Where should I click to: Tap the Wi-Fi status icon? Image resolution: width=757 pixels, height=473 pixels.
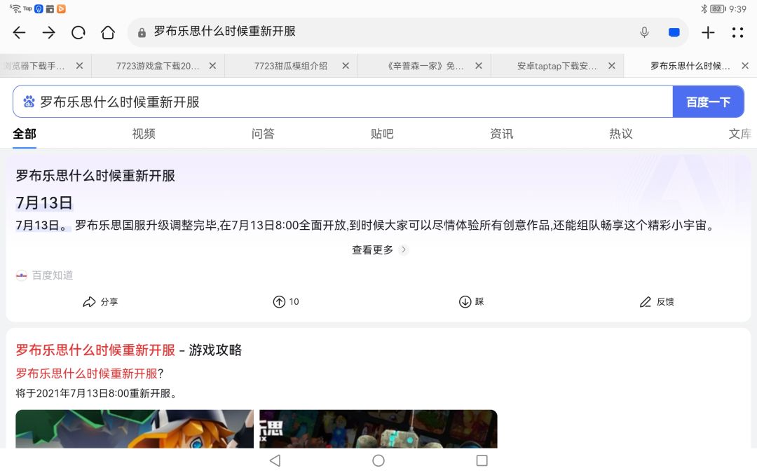(15, 8)
